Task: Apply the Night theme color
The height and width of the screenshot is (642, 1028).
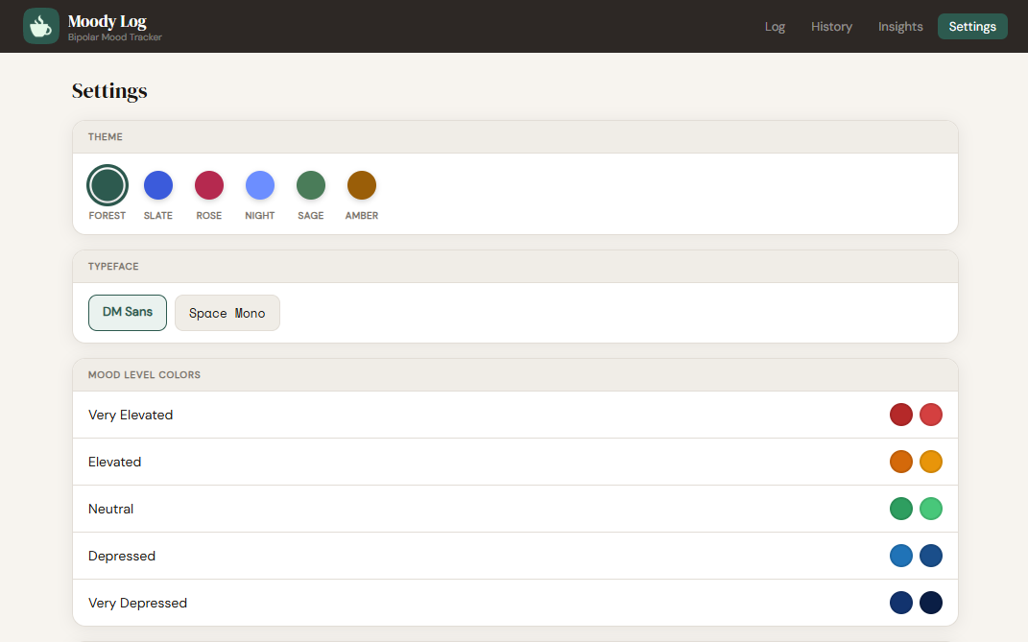Action: point(259,184)
